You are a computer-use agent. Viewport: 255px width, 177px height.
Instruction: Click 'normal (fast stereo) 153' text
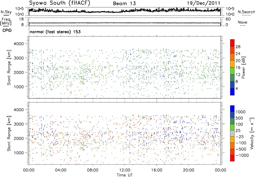click(55, 32)
